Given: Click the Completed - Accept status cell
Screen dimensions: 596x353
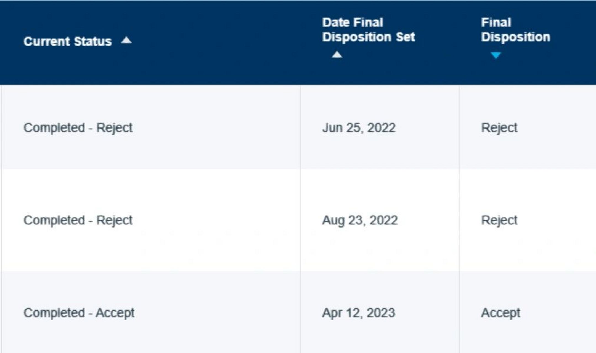Looking at the screenshot, I should pos(79,313).
